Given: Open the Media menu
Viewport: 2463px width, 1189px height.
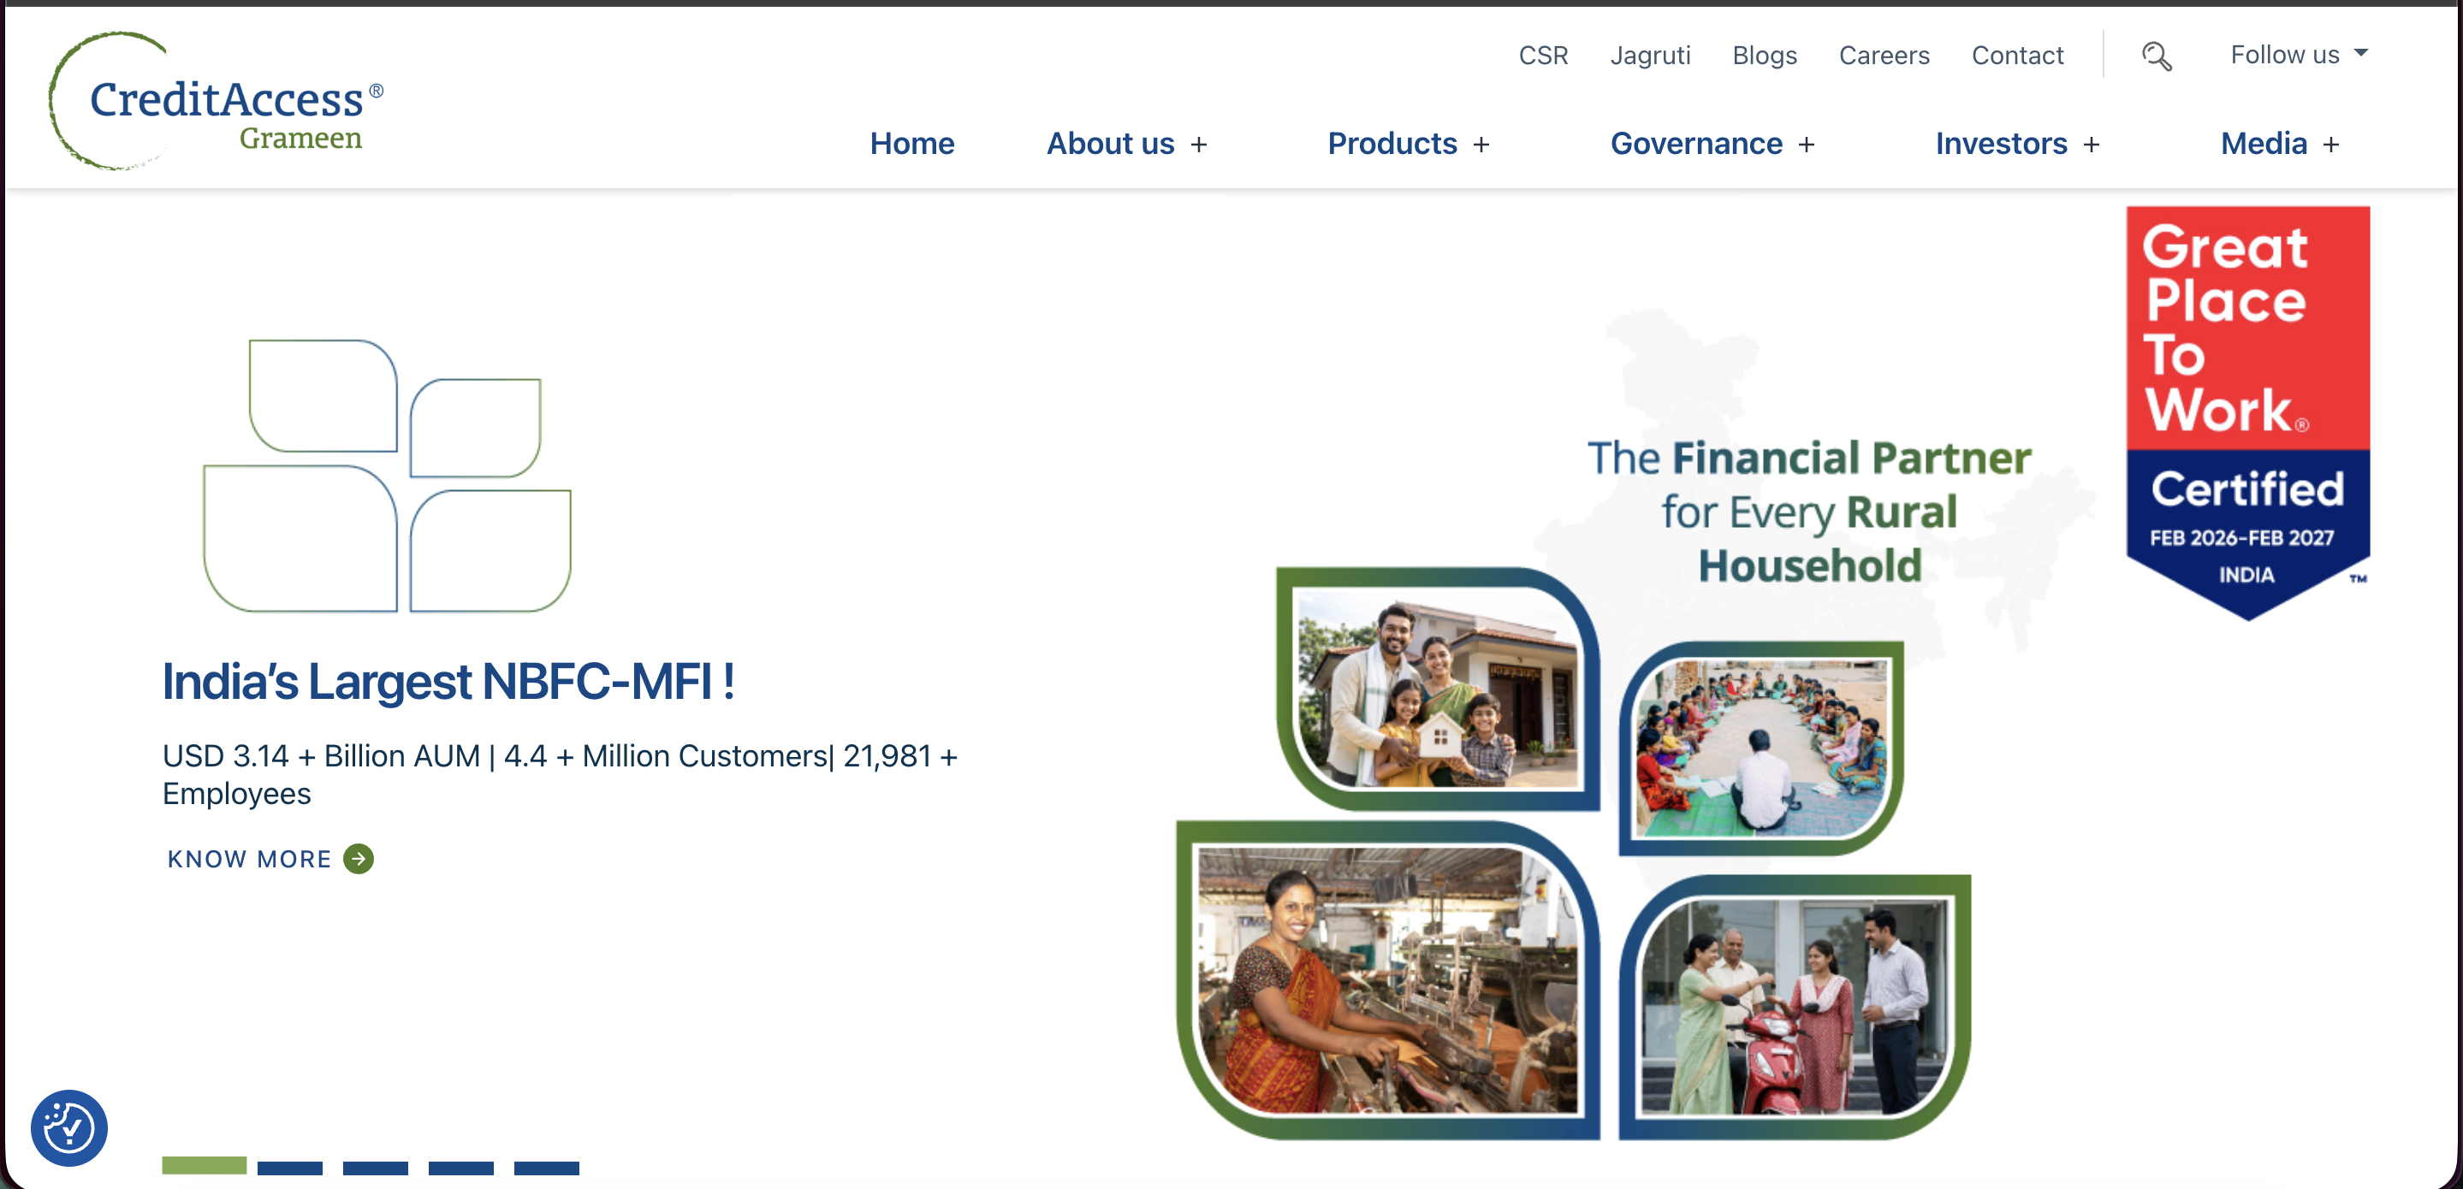Looking at the screenshot, I should click(x=2263, y=144).
